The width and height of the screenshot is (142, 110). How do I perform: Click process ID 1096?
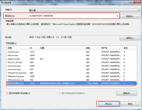[x=32, y=76]
